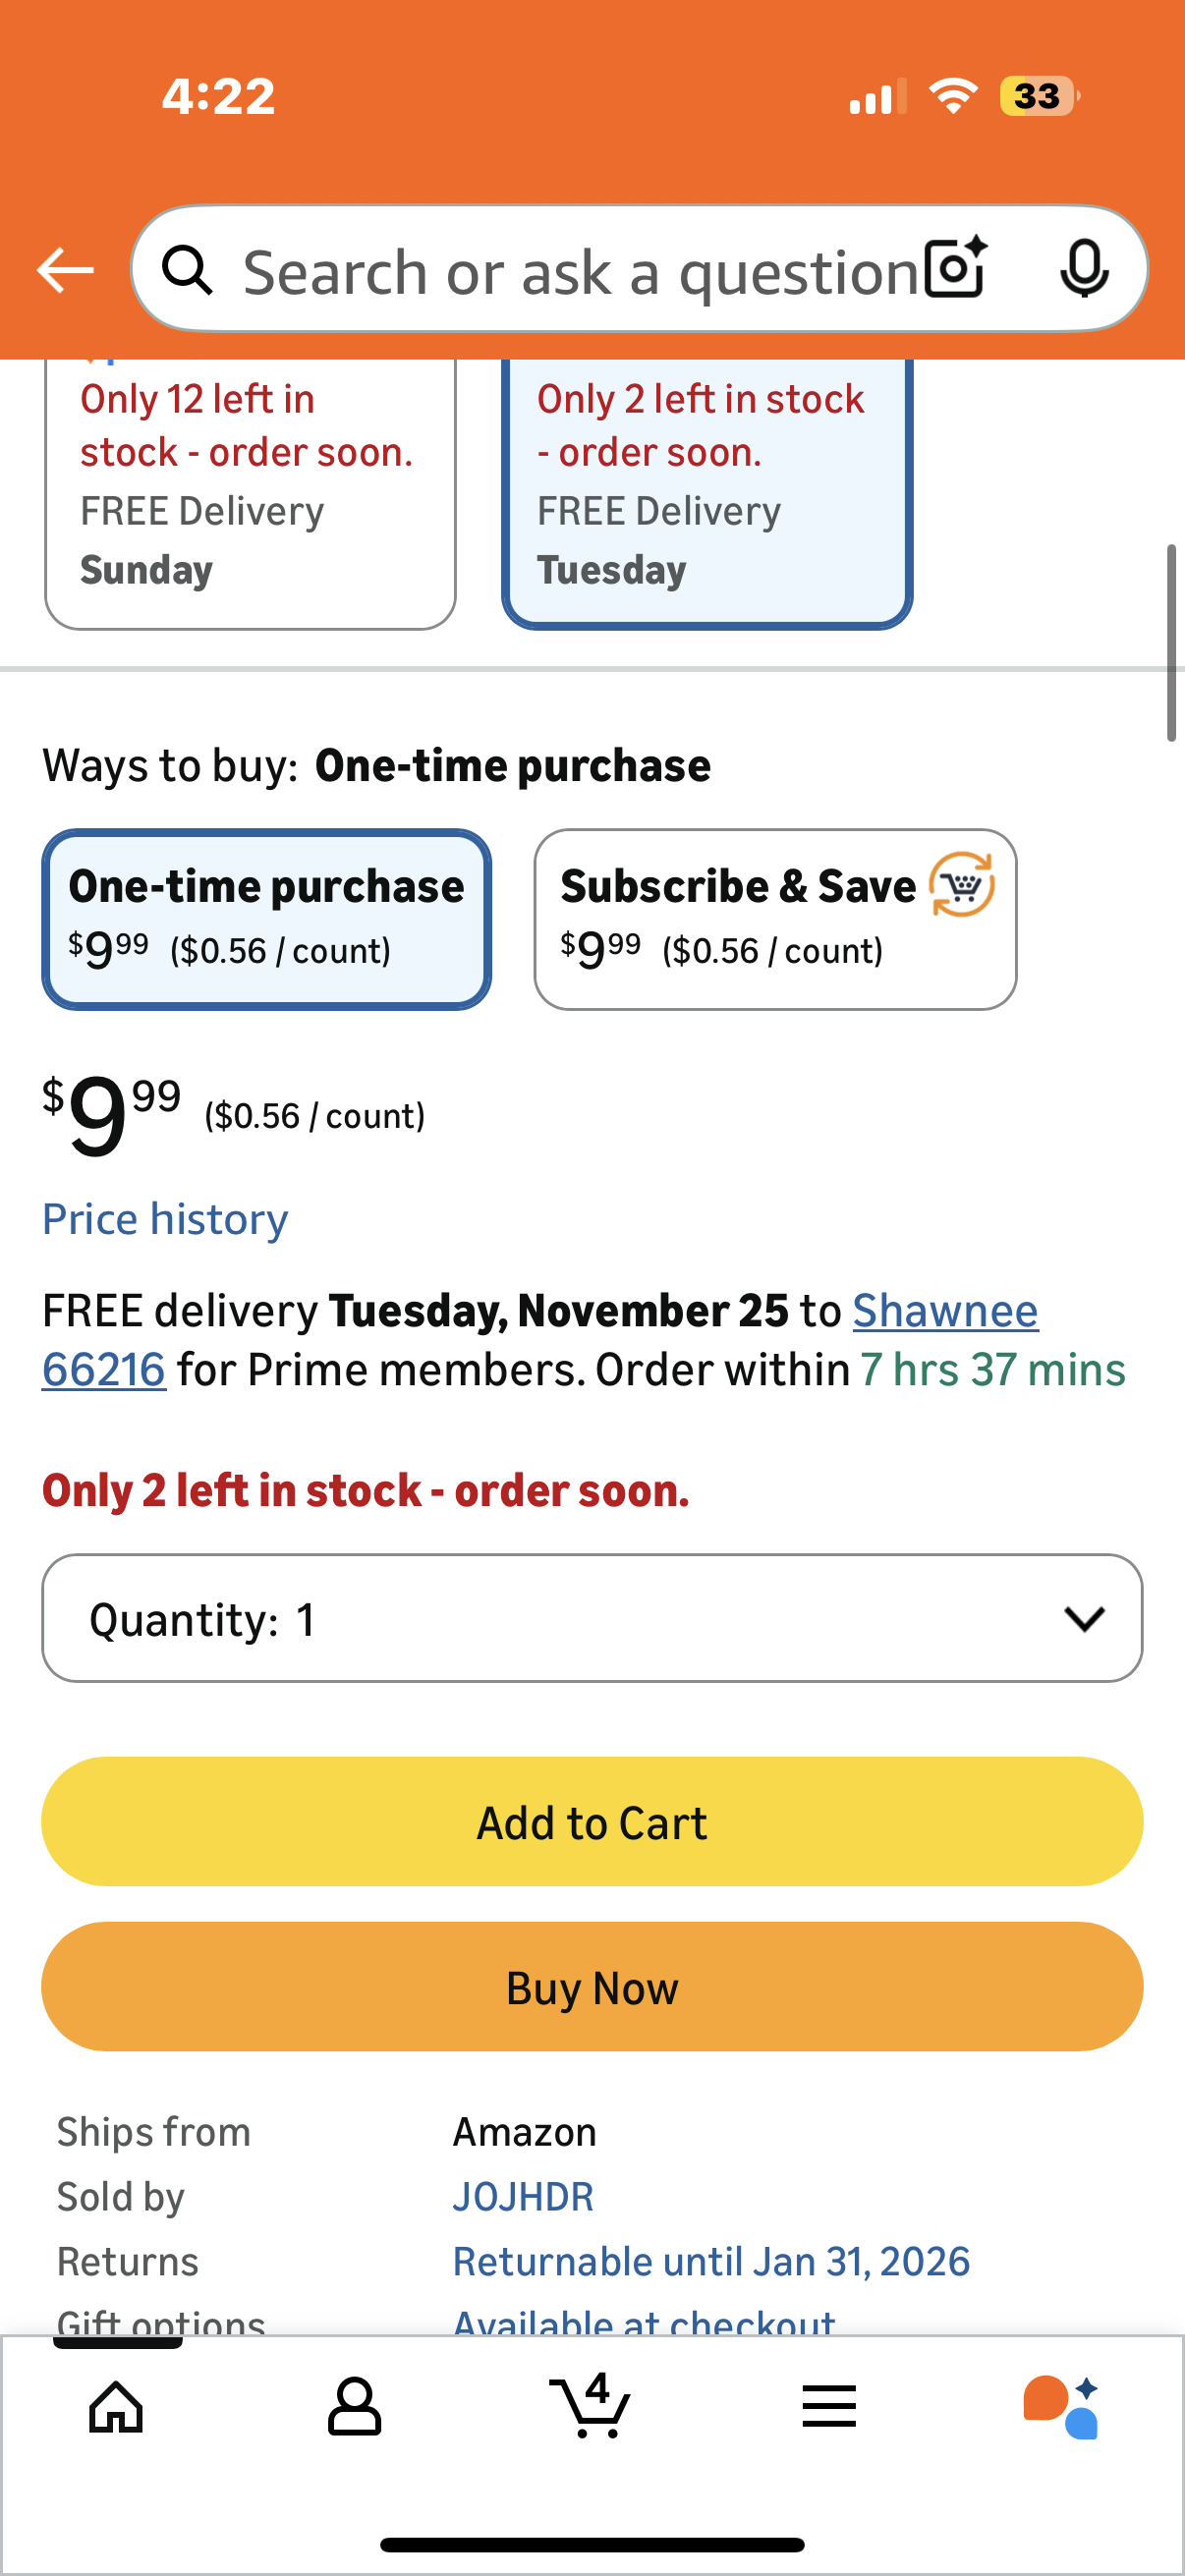This screenshot has width=1185, height=2576.
Task: Click the Buy Now button
Action: coord(592,1987)
